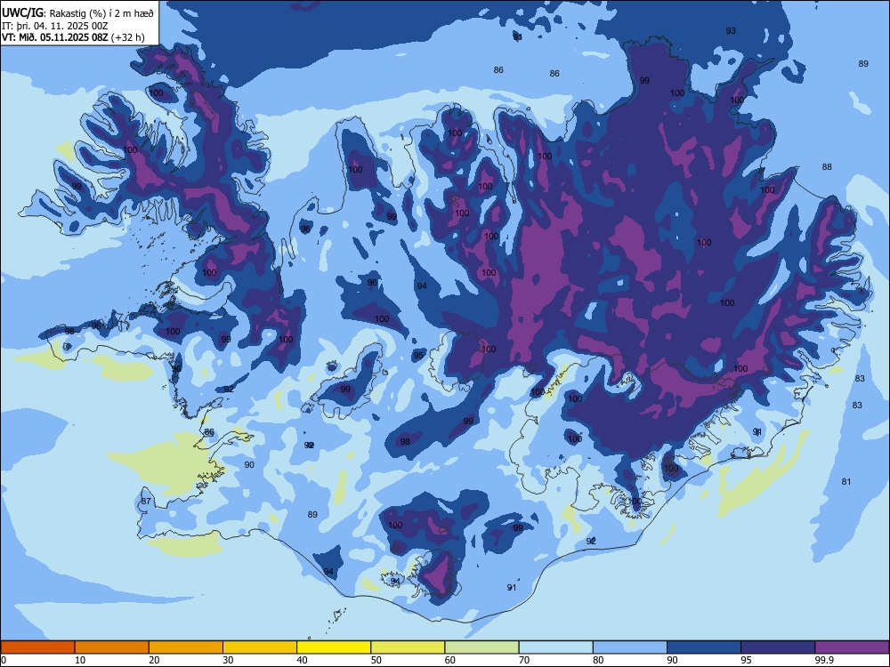
Task: Click the dark orange 0–10 legend swatch
Action: point(37,647)
